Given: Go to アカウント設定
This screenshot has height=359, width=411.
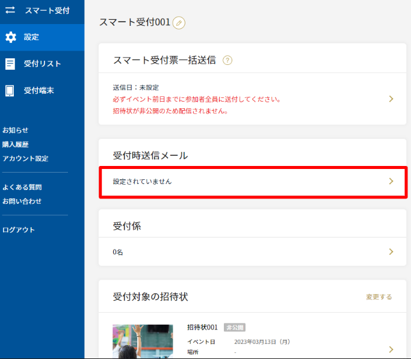Looking at the screenshot, I should 25,158.
